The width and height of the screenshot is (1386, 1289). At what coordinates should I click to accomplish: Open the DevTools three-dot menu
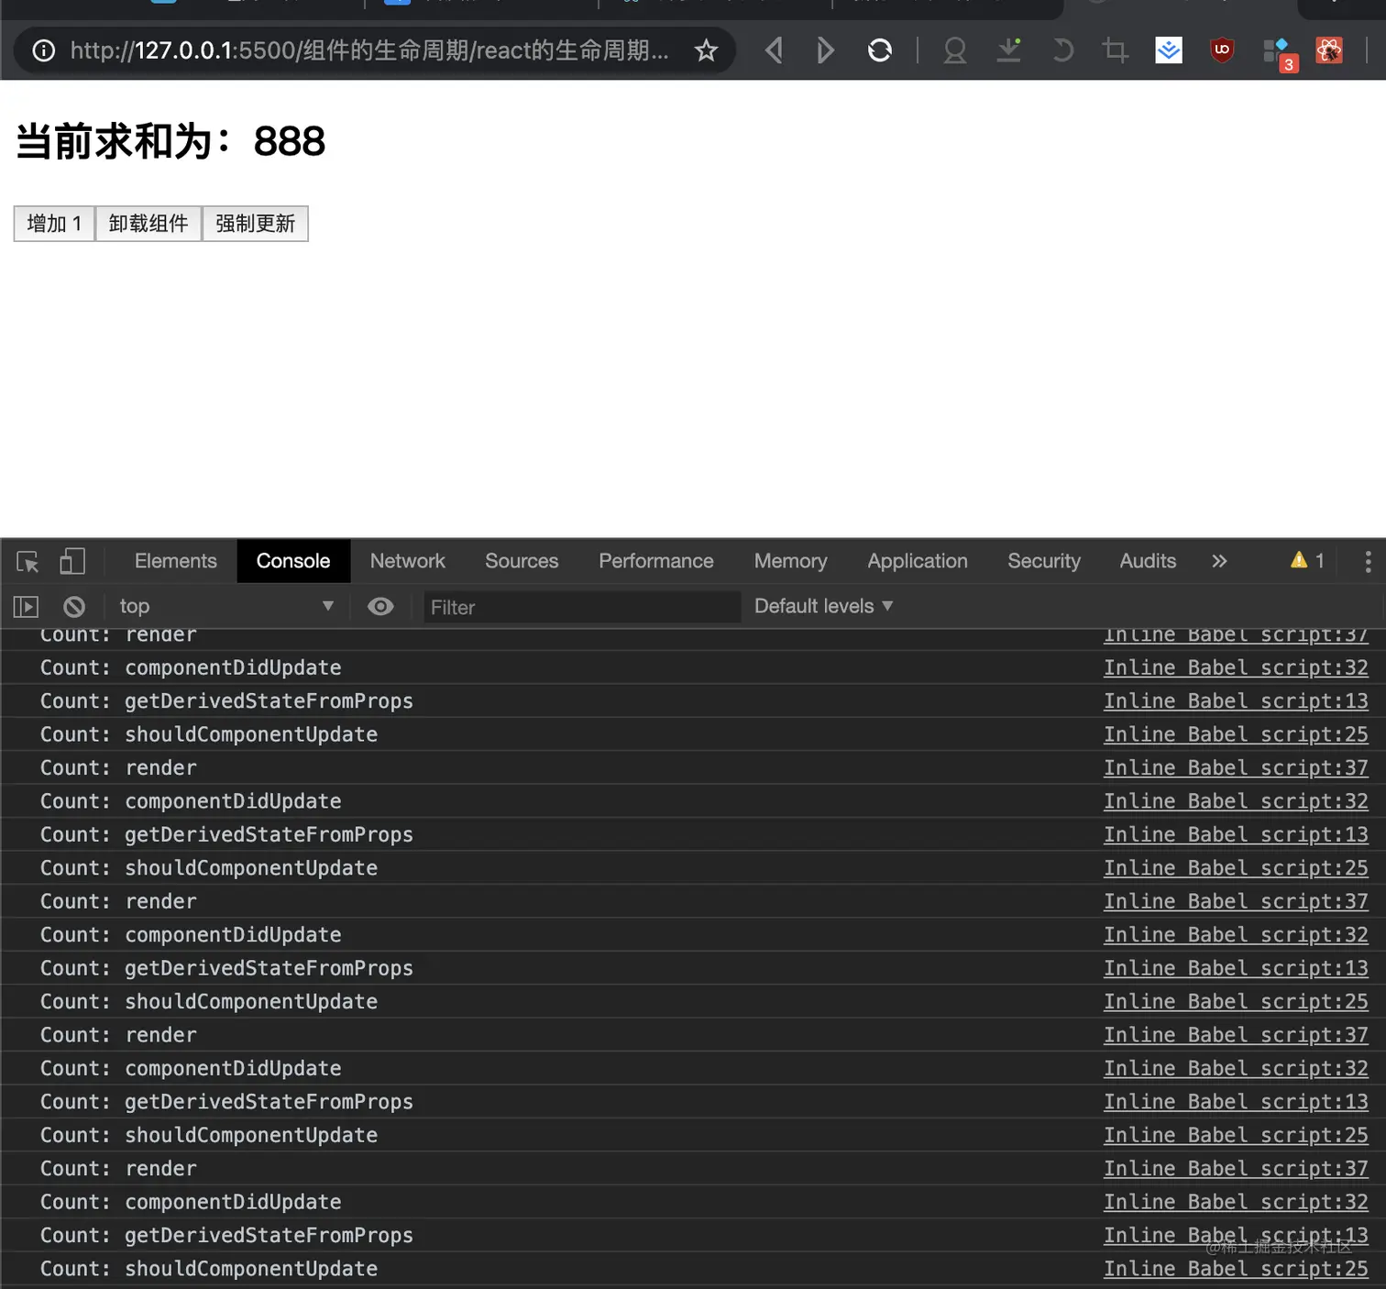1368,561
